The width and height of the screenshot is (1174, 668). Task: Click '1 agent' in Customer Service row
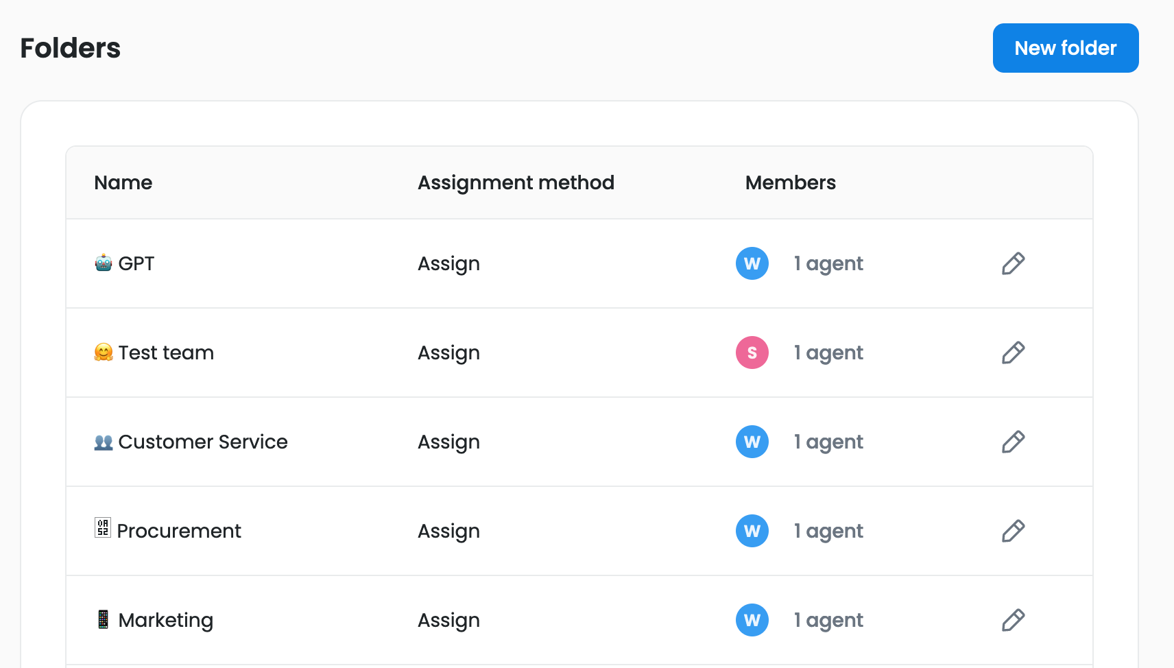[x=828, y=442]
